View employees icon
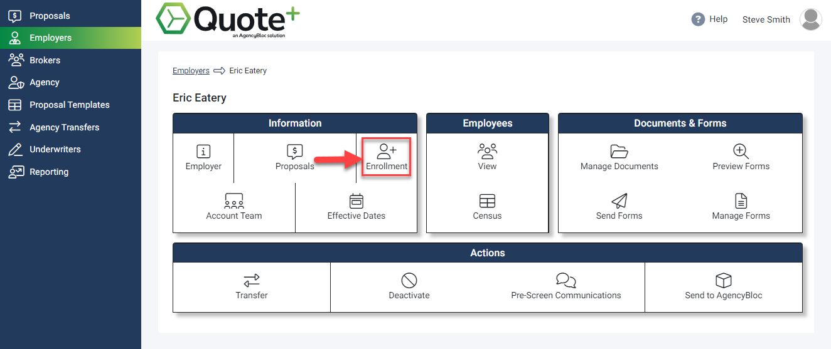The width and height of the screenshot is (831, 349). click(x=487, y=151)
